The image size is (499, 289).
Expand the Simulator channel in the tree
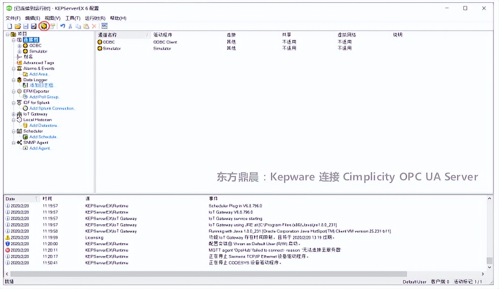(x=20, y=51)
